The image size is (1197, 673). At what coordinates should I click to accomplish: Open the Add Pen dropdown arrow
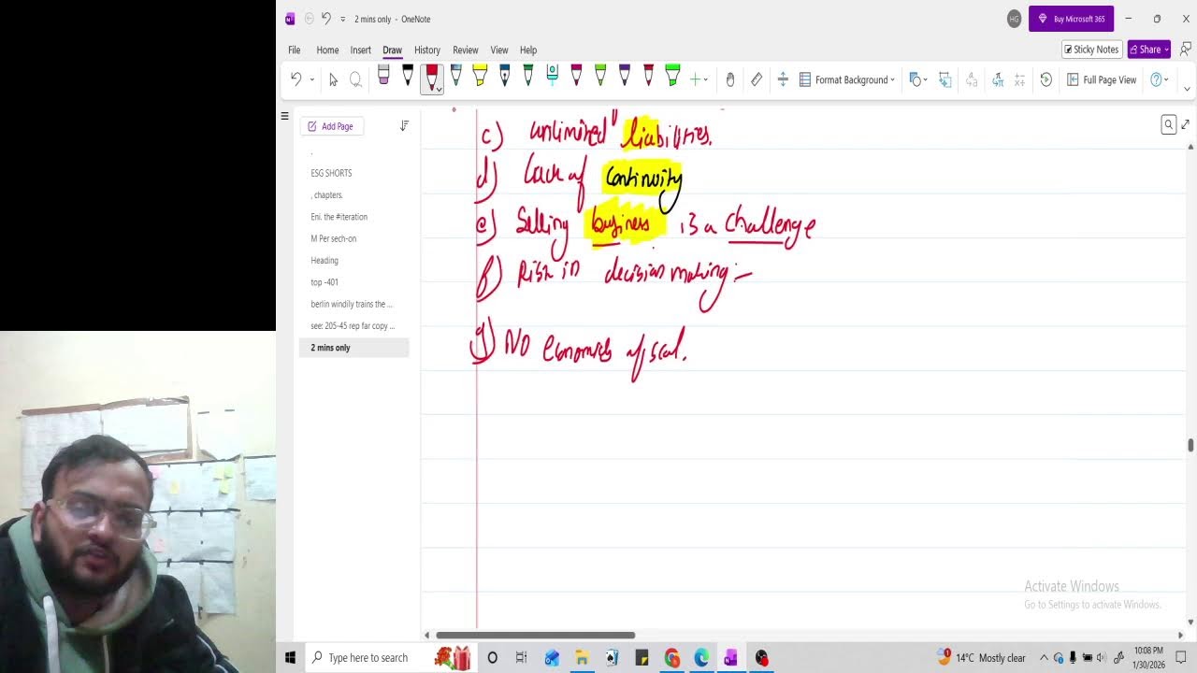click(x=705, y=79)
